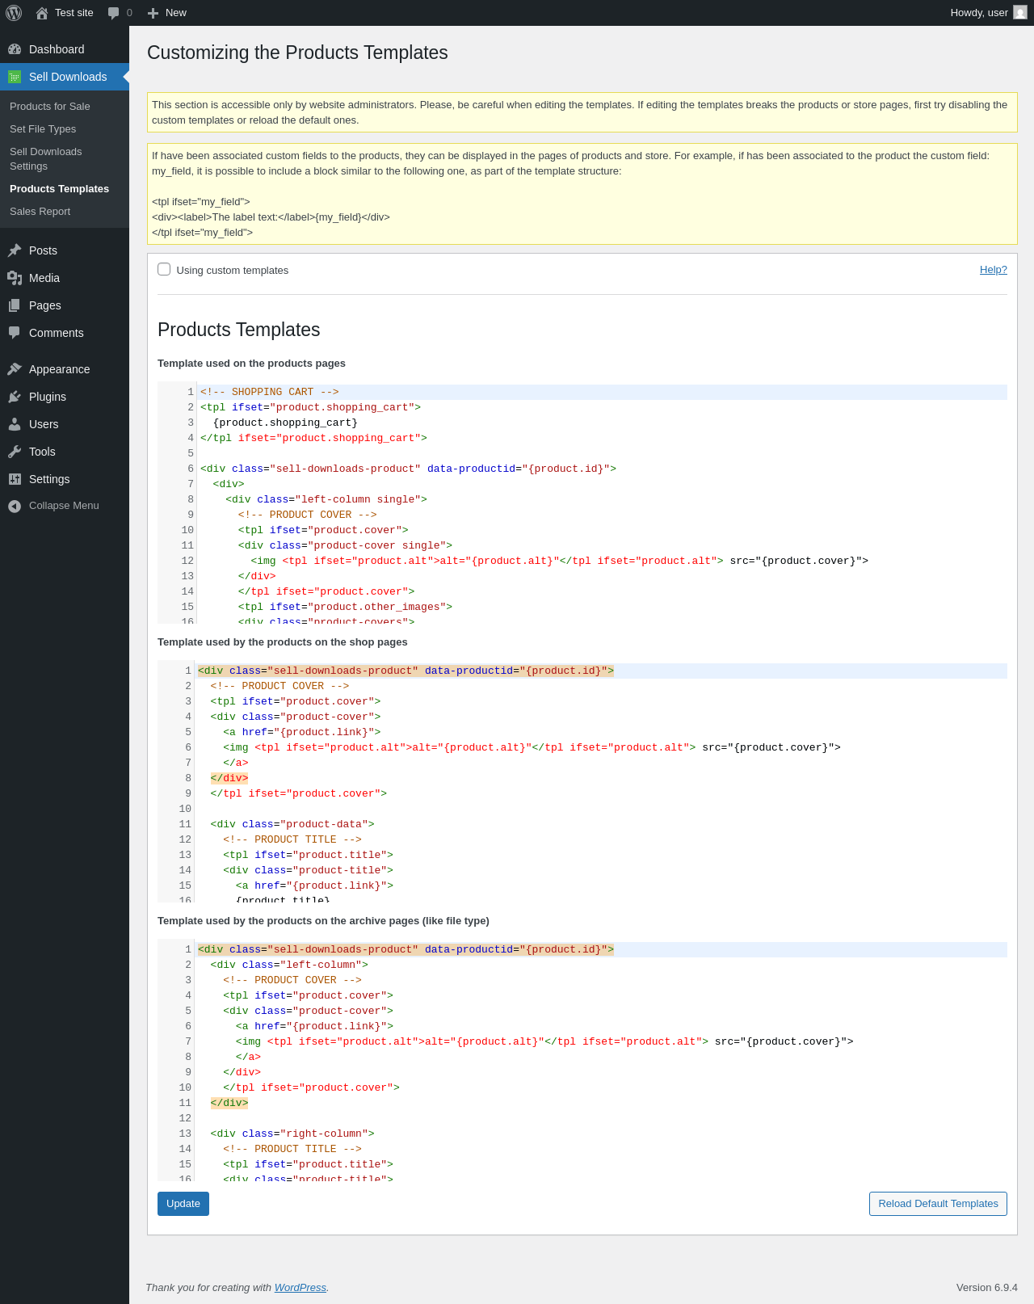Click the 'Using custom templates' label text

point(233,271)
